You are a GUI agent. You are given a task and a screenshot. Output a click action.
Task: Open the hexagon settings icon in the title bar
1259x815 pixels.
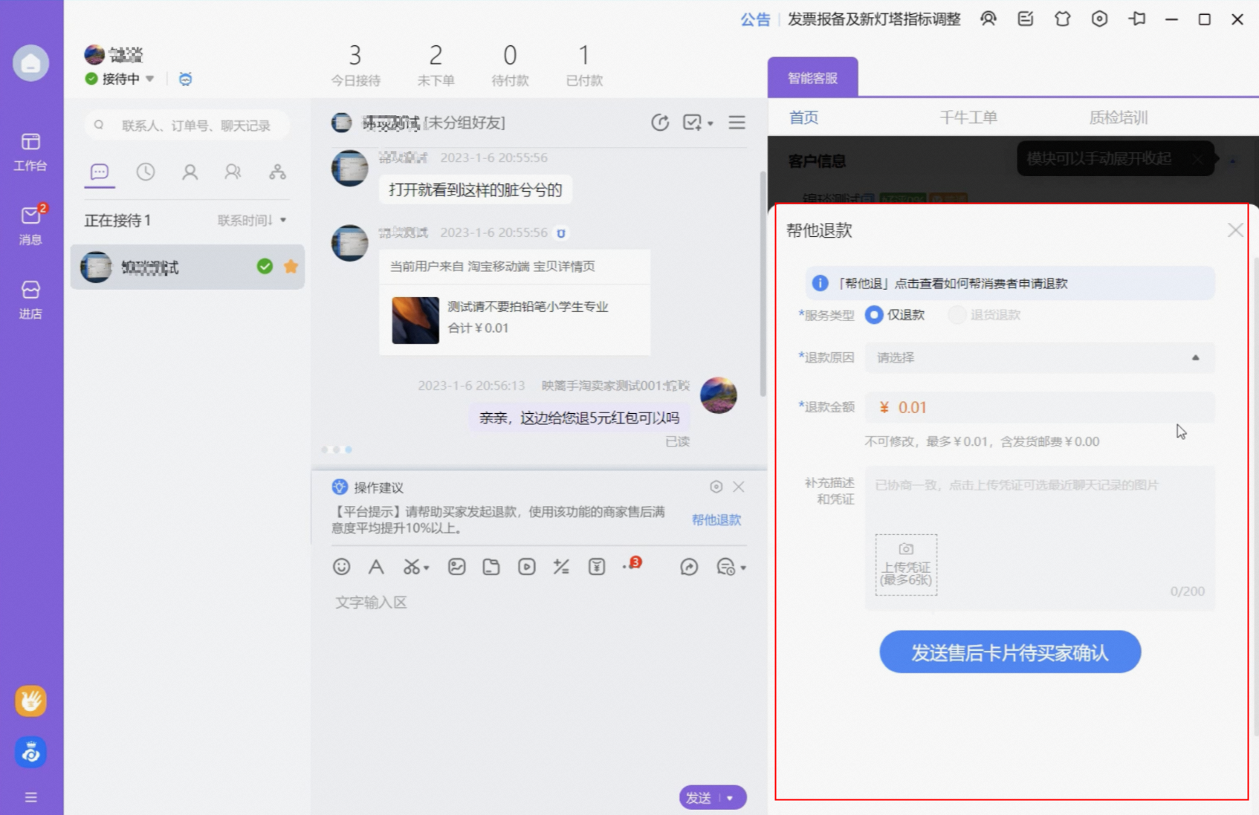pos(1099,19)
